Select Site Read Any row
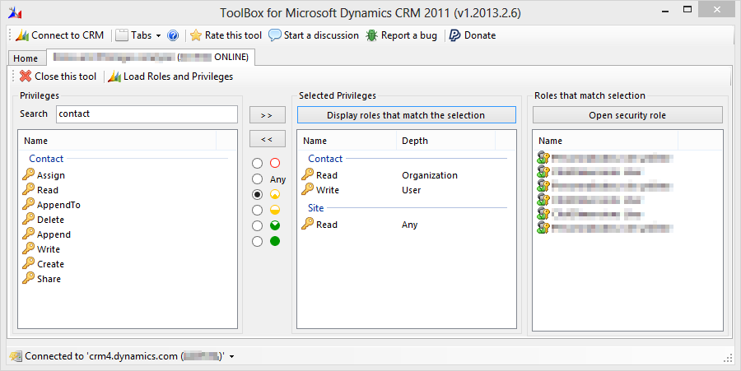 point(407,225)
